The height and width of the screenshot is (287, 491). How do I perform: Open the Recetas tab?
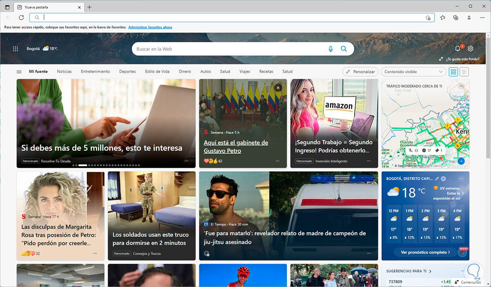(266, 72)
